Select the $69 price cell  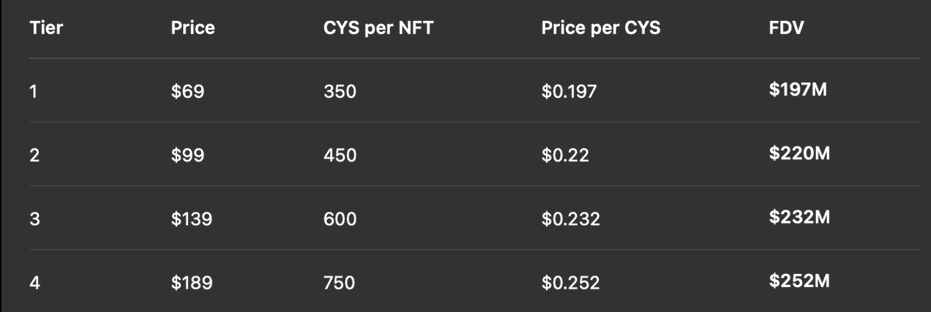[x=188, y=92]
